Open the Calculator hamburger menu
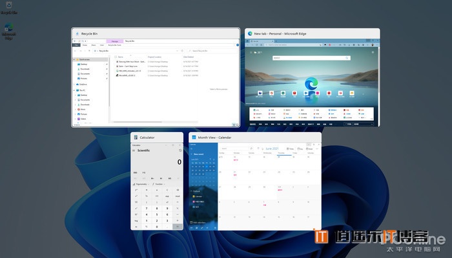The height and width of the screenshot is (258, 452). coord(134,151)
